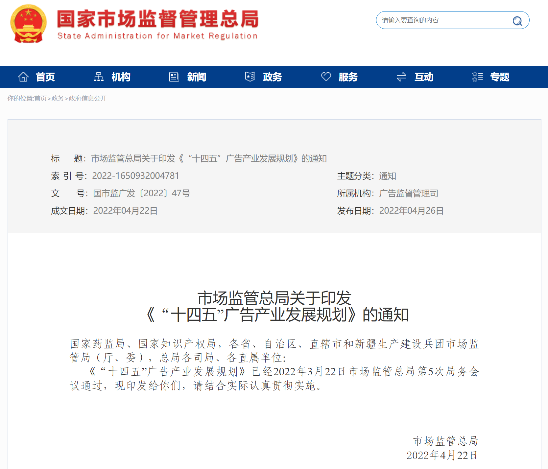This screenshot has width=548, height=469.
Task: Click the house icon for 首页
Action: tap(23, 77)
